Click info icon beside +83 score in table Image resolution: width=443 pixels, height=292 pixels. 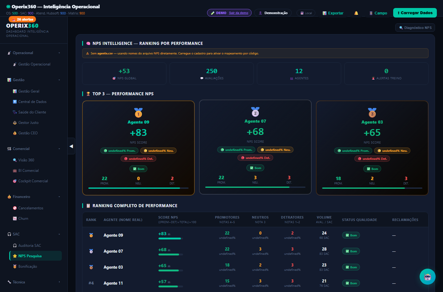169,234
